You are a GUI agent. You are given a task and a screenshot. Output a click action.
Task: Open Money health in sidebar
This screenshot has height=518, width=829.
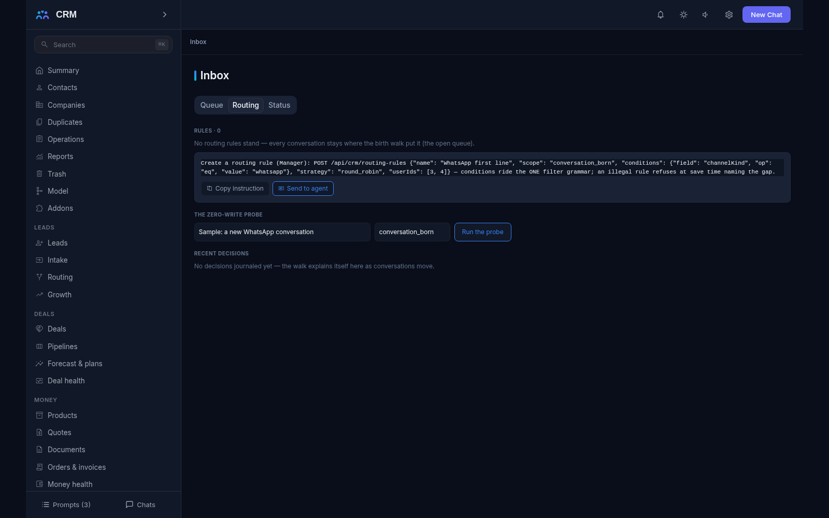click(x=103, y=484)
